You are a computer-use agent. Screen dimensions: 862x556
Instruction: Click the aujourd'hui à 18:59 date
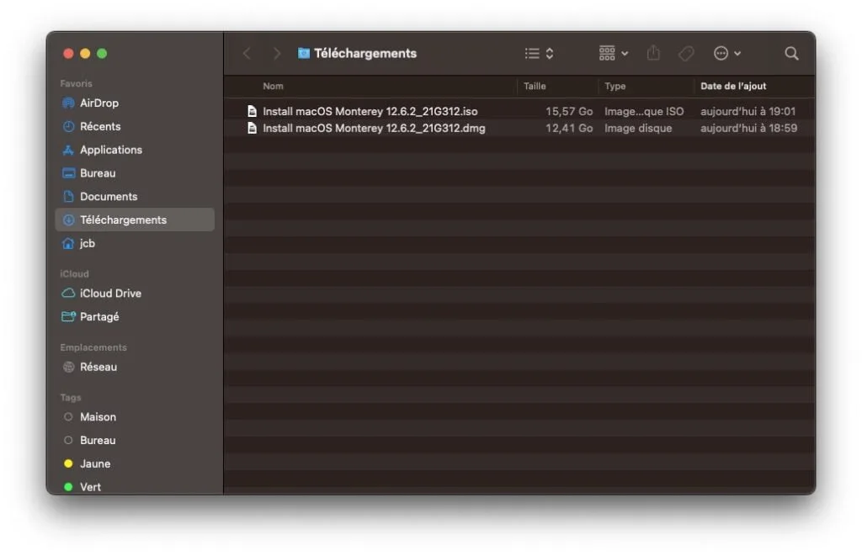coord(748,128)
